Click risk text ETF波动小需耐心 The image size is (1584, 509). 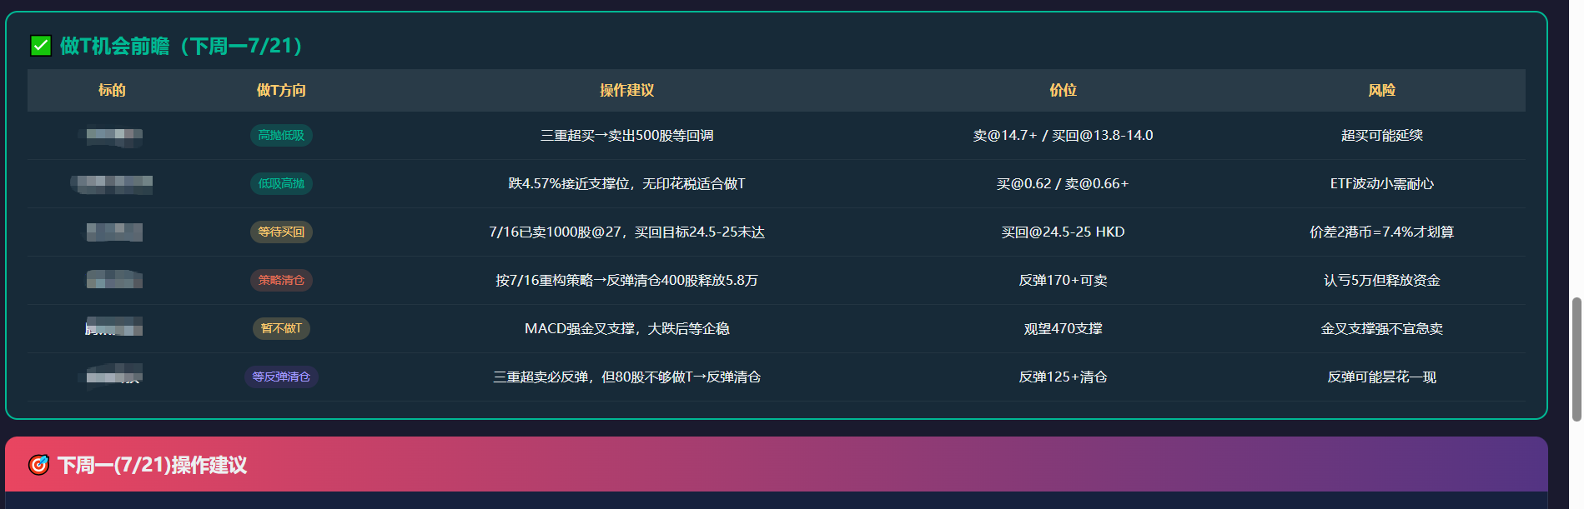(x=1381, y=183)
